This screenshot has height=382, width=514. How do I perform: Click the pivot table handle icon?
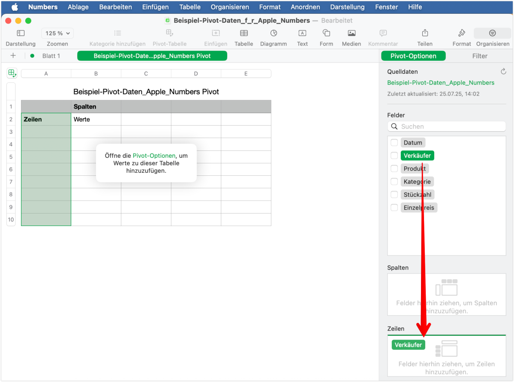12,73
